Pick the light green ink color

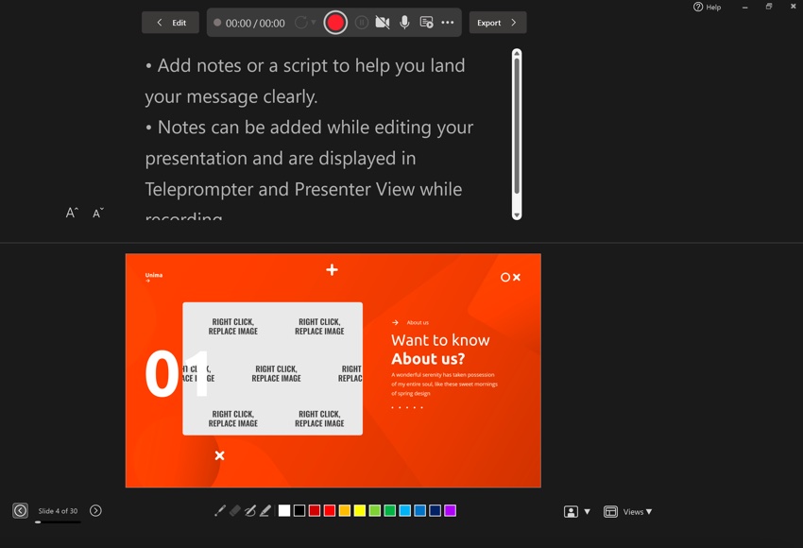click(x=375, y=510)
